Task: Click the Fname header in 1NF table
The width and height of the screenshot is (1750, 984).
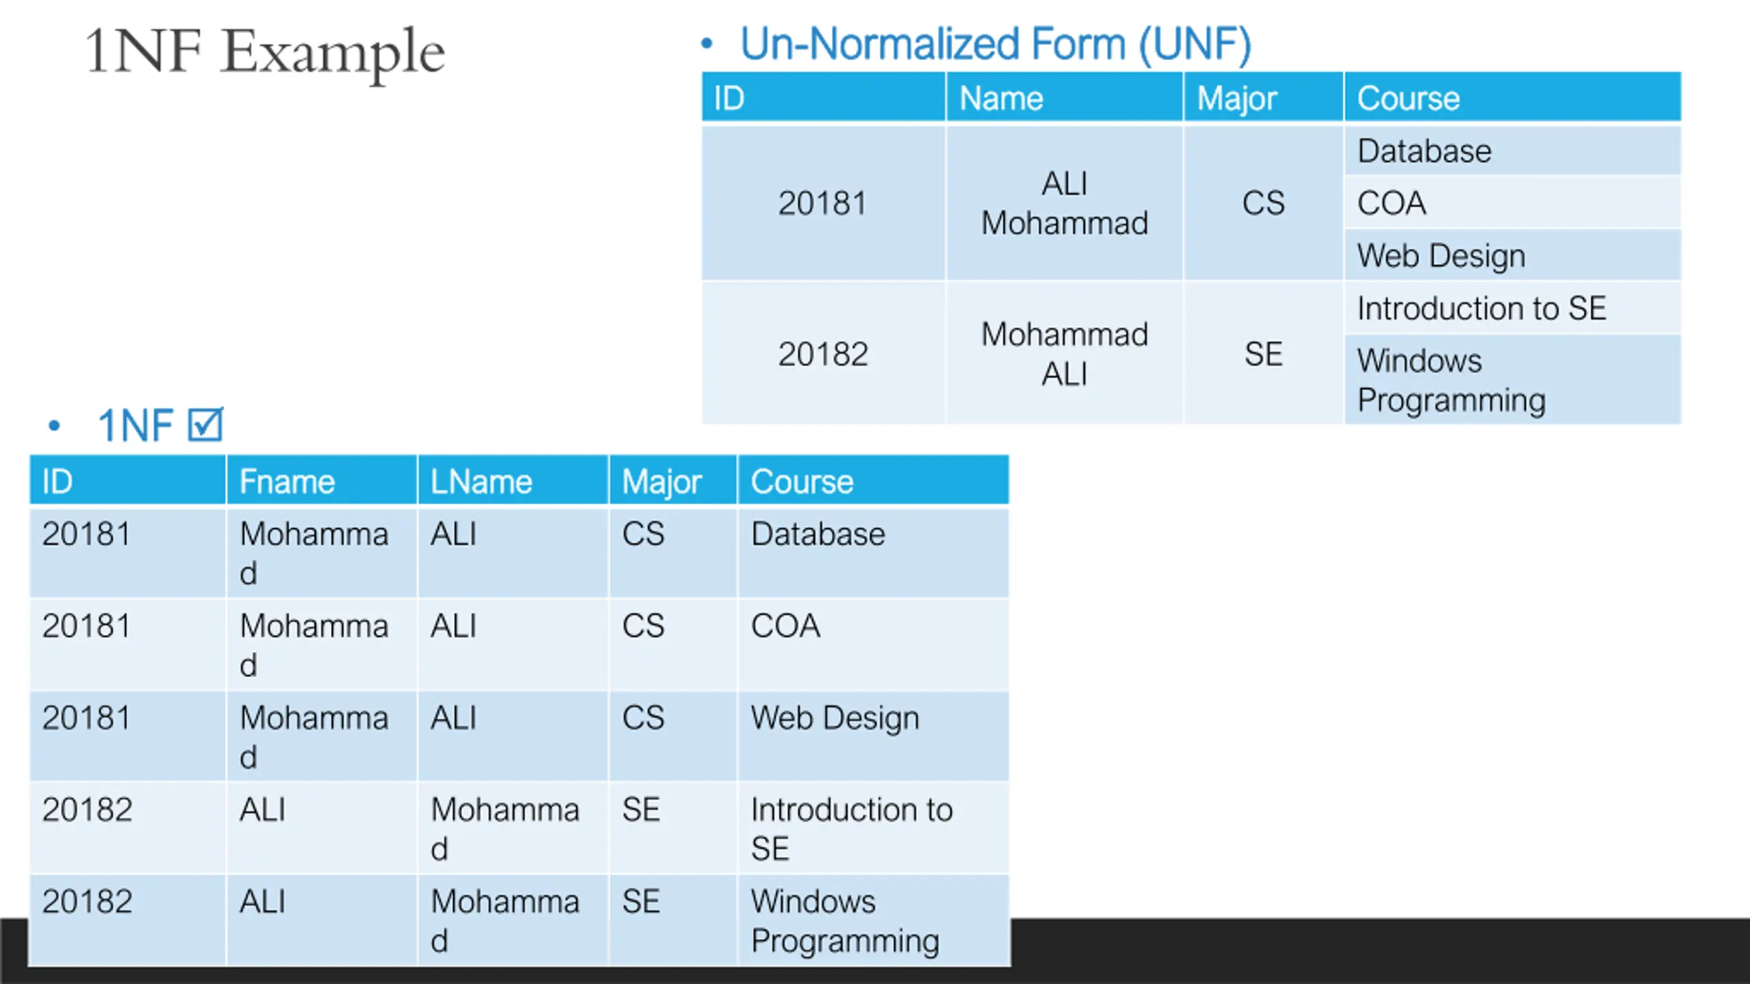Action: (x=322, y=481)
